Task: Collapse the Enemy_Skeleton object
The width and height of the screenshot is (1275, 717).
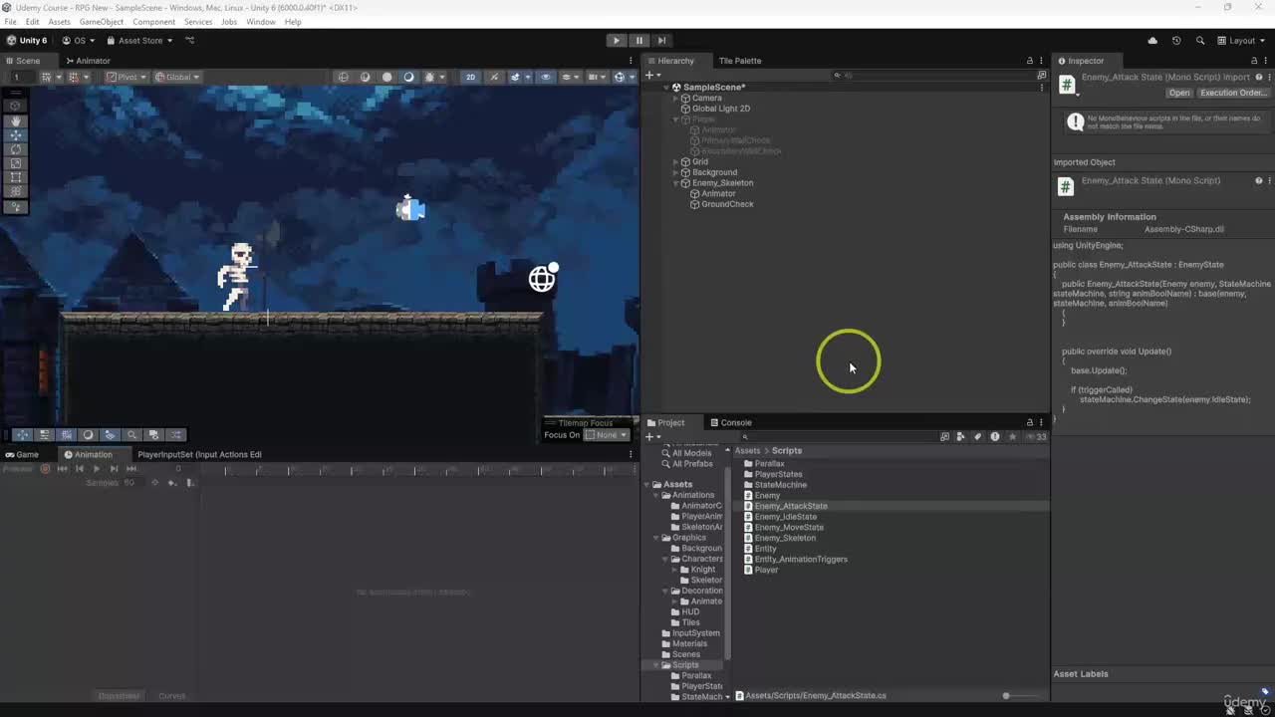Action: [x=675, y=183]
